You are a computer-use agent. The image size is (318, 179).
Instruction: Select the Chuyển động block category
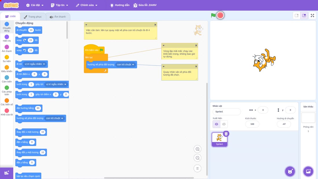coord(7,27)
